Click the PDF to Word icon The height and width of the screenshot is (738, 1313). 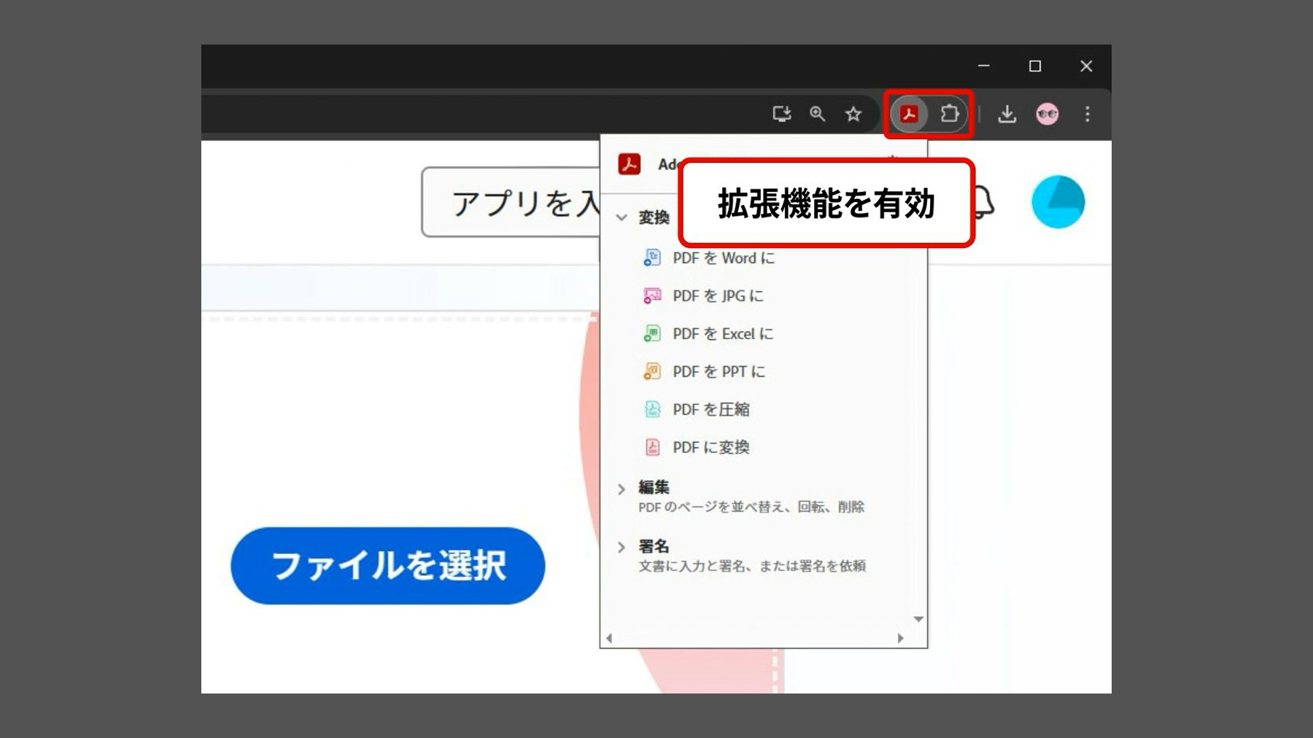point(652,257)
